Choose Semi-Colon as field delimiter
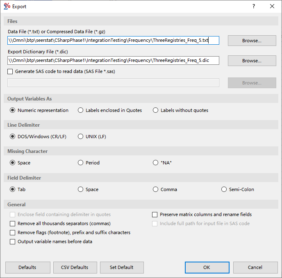The image size is (282, 278). (x=224, y=189)
